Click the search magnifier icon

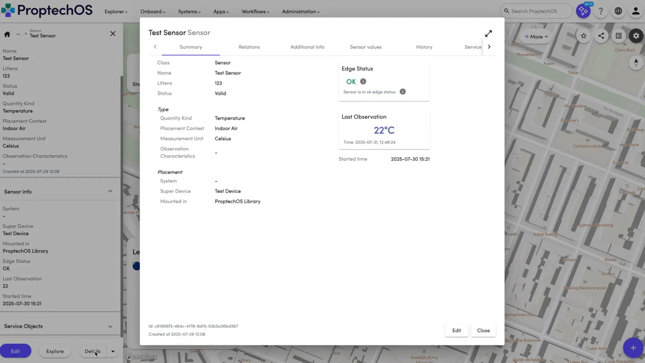[x=507, y=11]
